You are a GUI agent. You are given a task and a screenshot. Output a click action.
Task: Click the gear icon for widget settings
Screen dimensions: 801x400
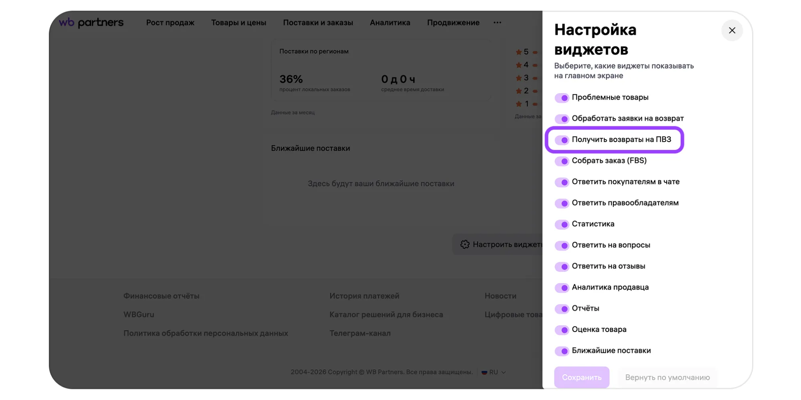point(465,244)
